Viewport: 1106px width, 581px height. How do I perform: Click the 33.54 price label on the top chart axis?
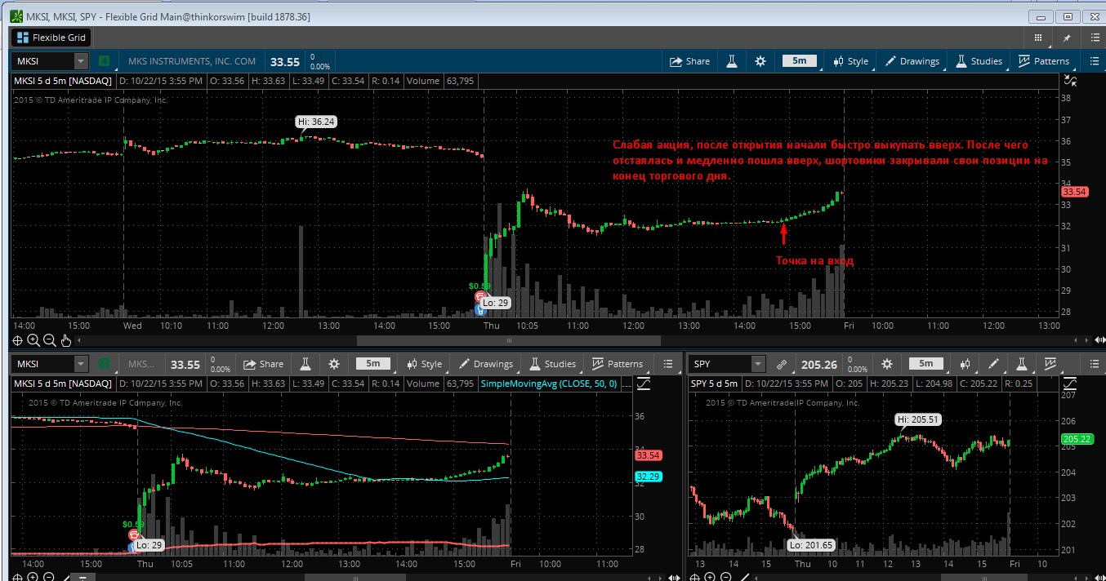pos(1073,192)
